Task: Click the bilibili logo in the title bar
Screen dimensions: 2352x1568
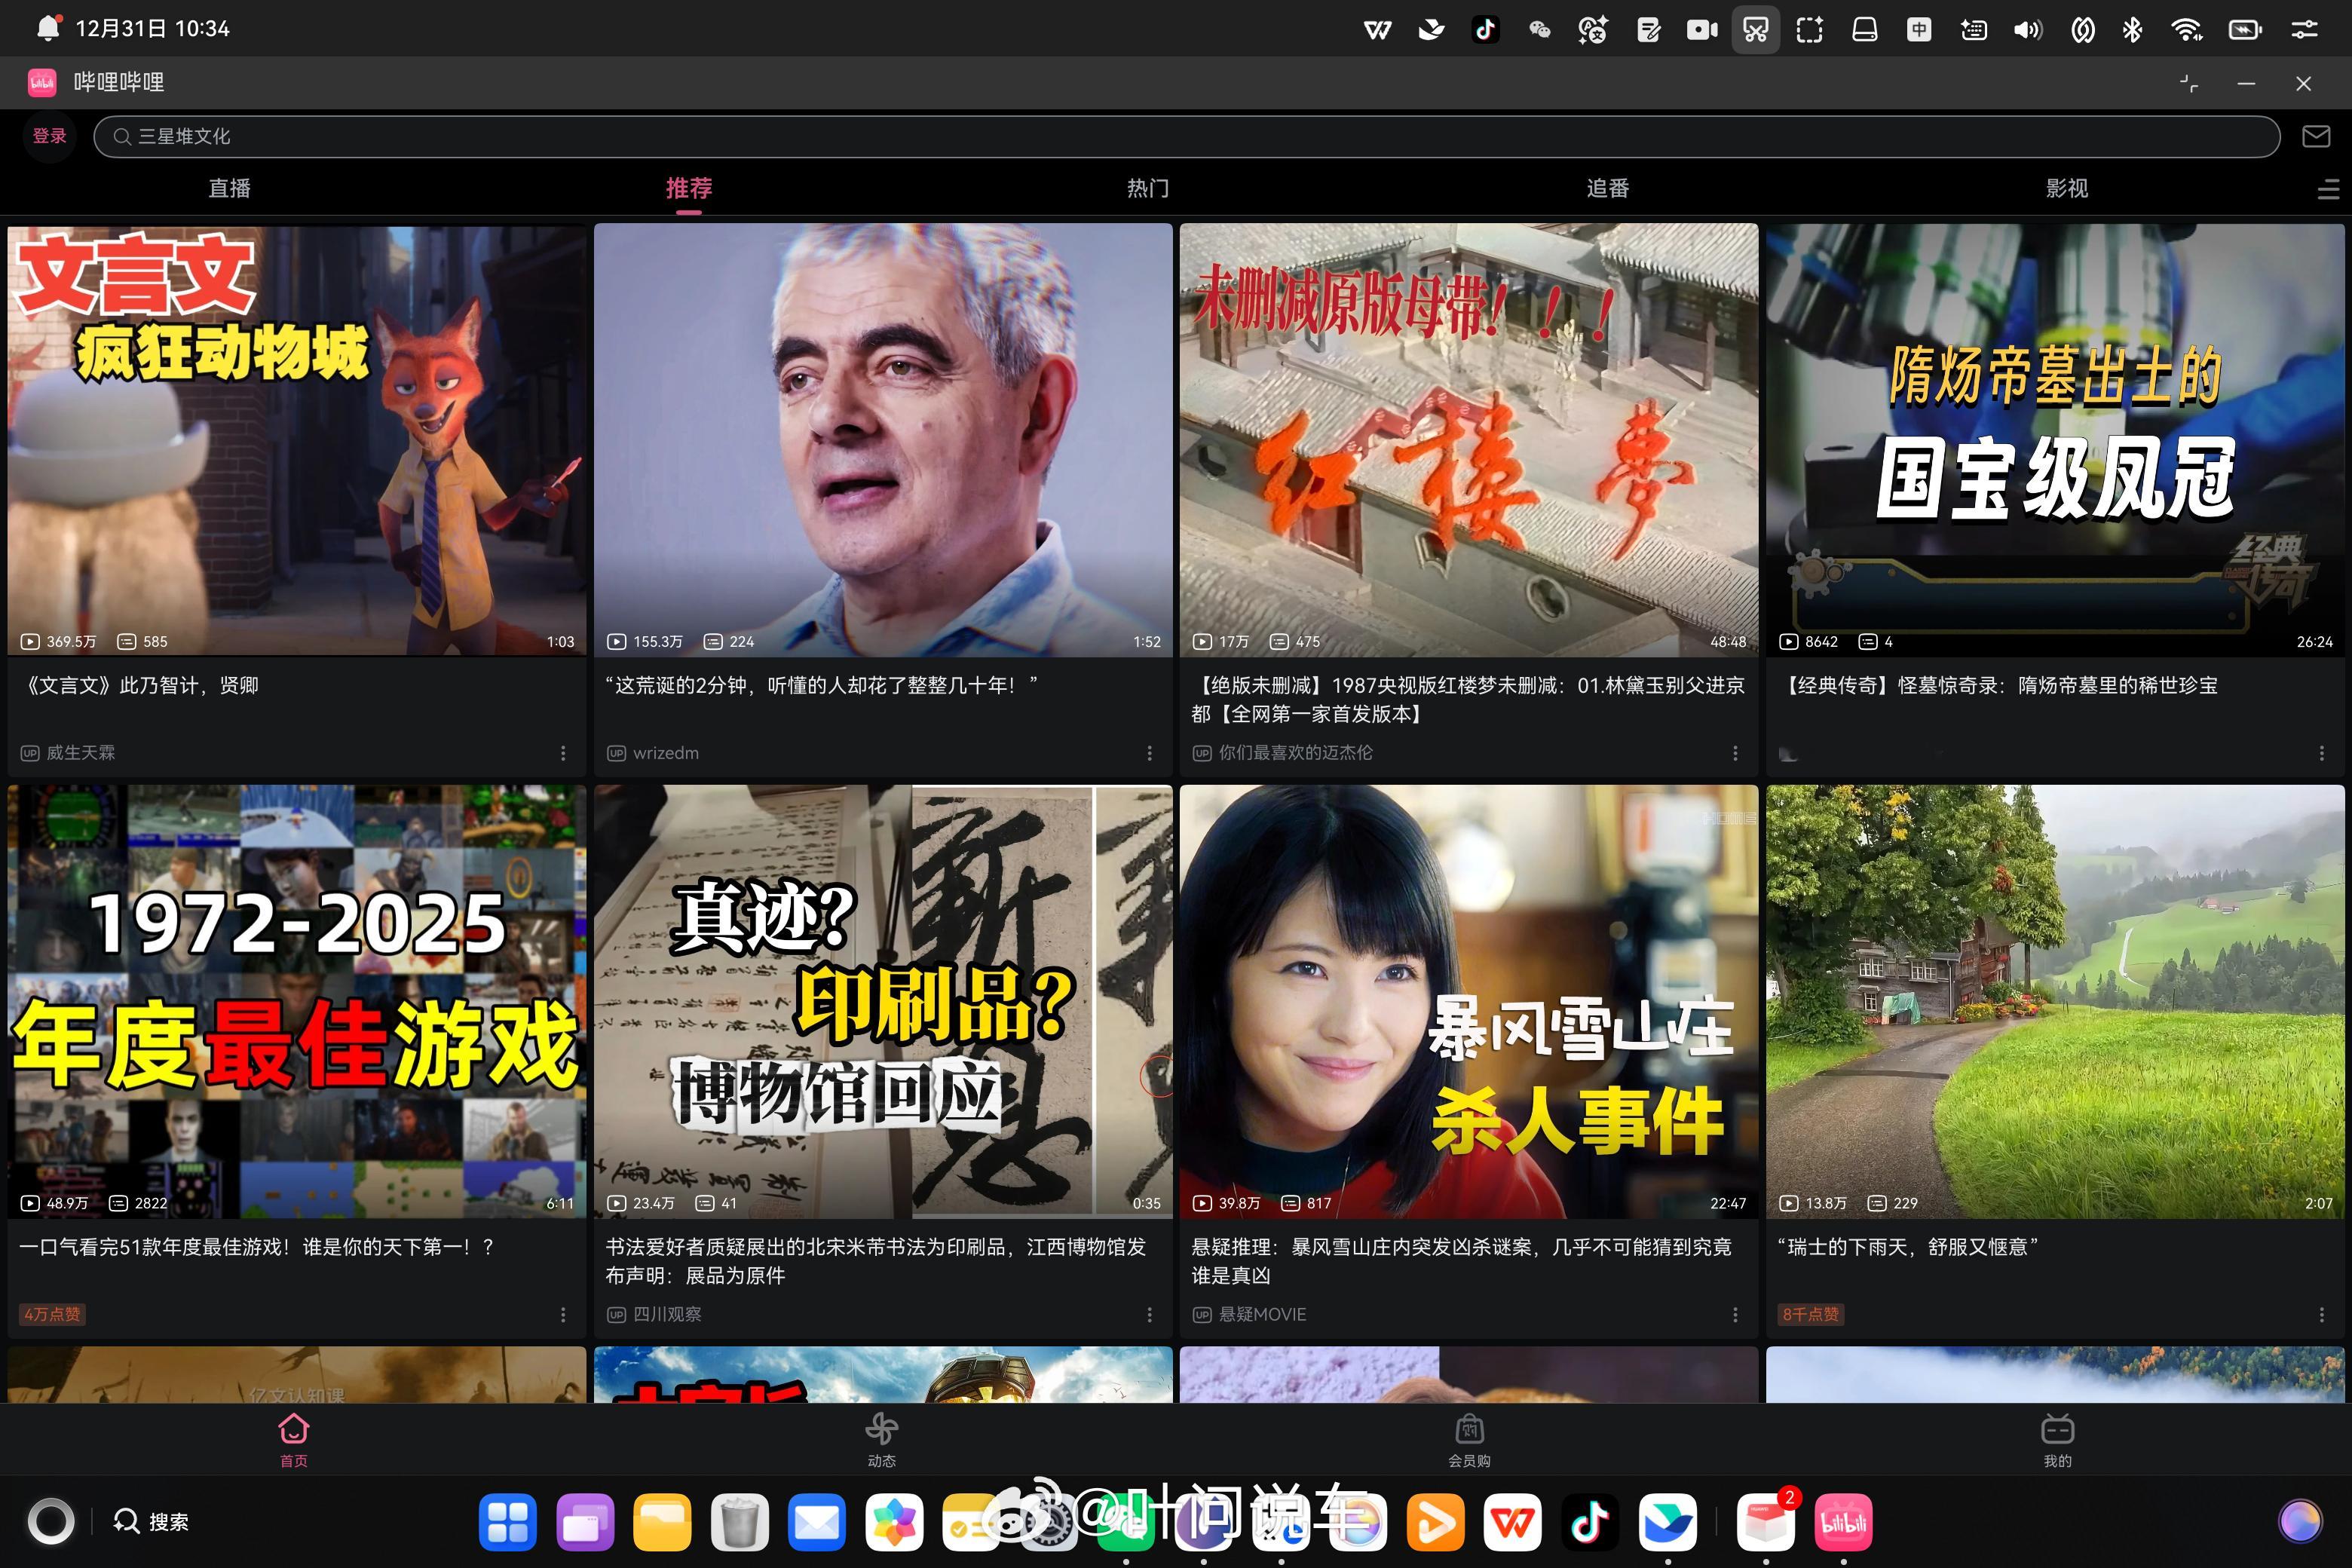Action: 41,82
